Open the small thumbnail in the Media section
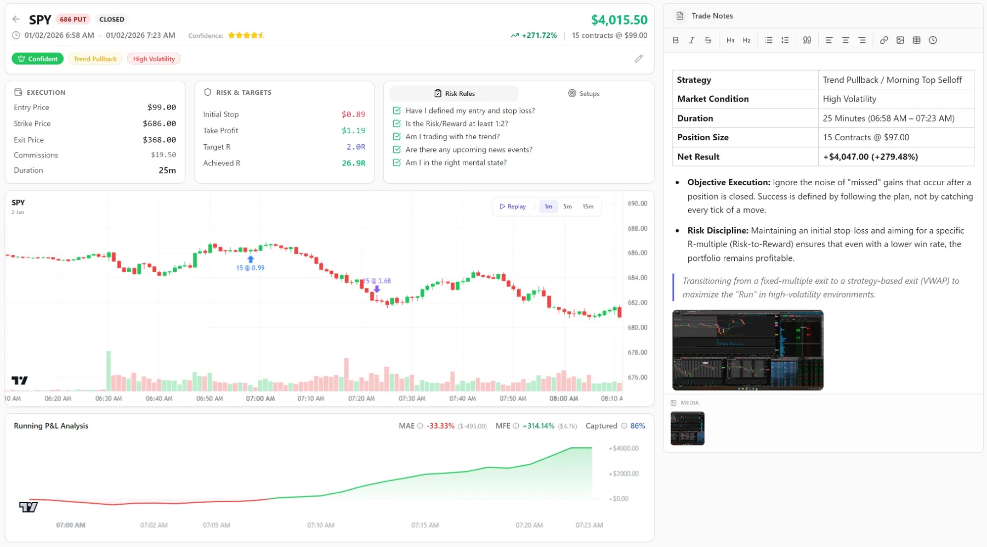The image size is (987, 547). click(x=688, y=429)
